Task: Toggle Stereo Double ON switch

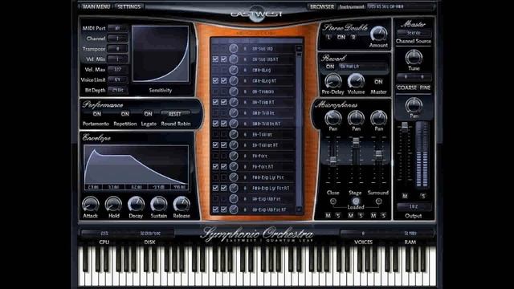Action: (x=341, y=38)
